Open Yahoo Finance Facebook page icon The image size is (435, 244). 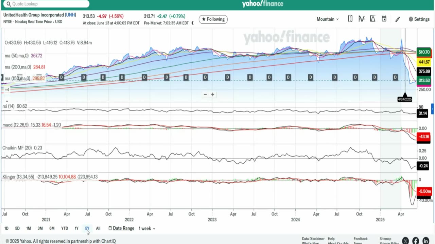coord(416,241)
